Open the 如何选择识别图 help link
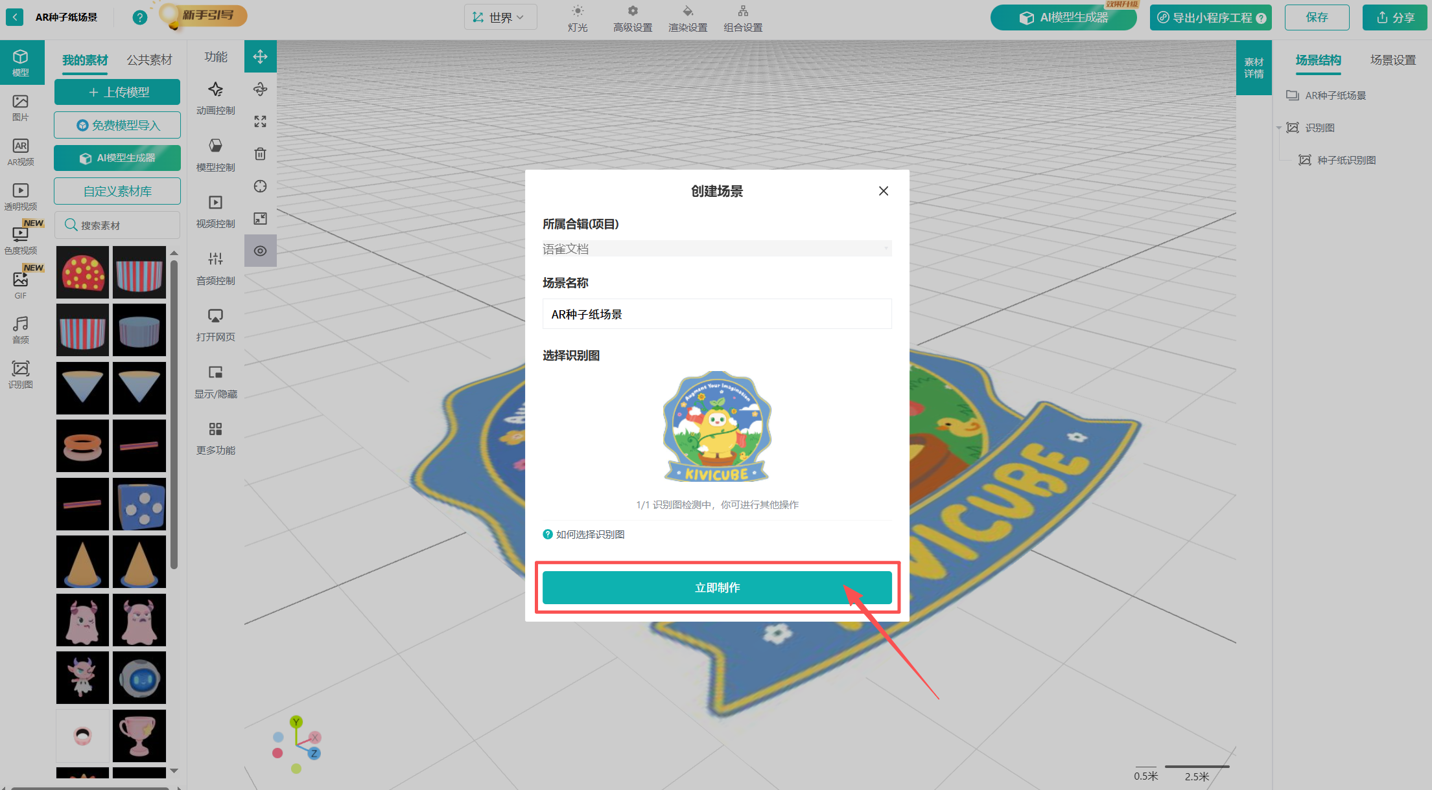 [589, 534]
